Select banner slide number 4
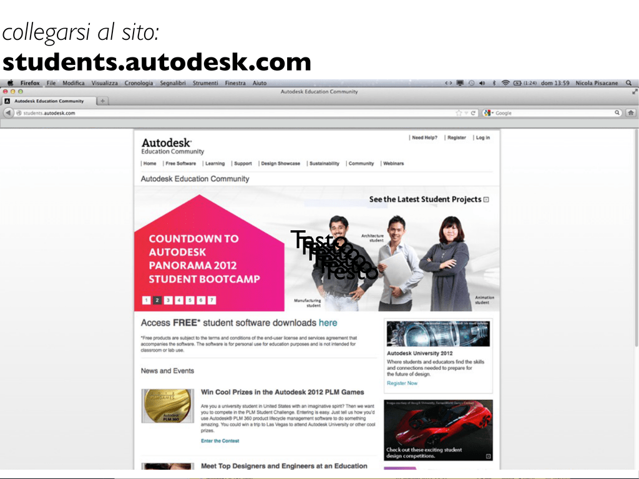 (x=179, y=300)
